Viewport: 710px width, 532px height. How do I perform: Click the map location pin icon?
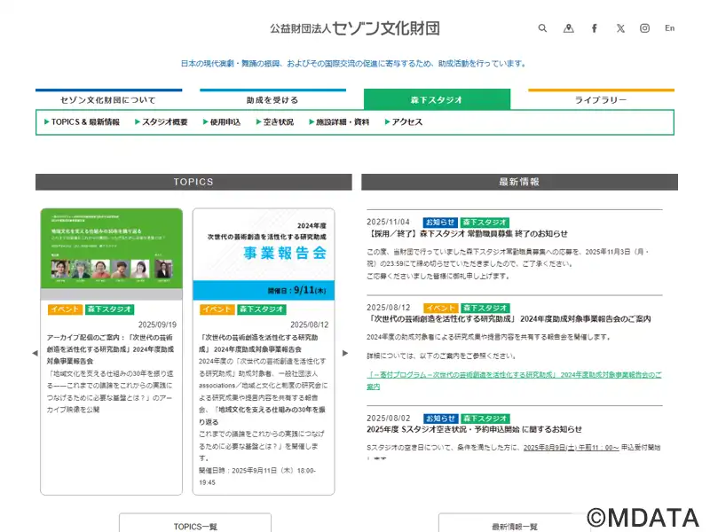point(569,28)
